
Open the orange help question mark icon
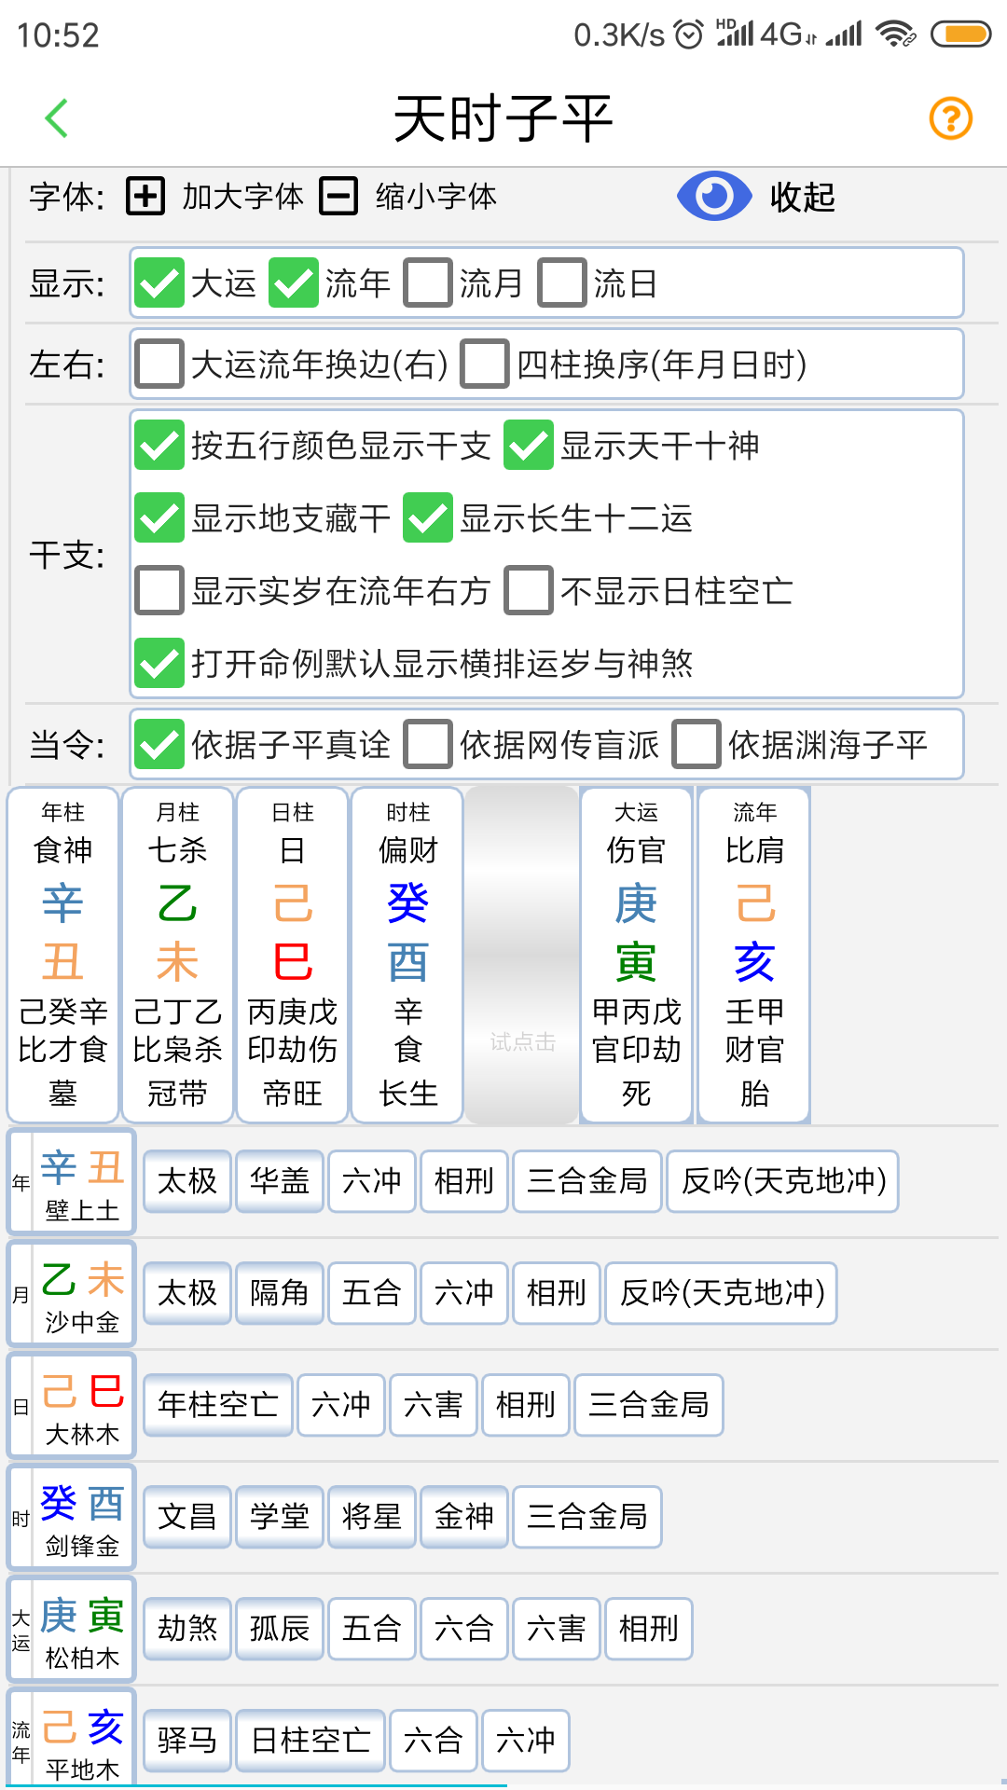(951, 118)
